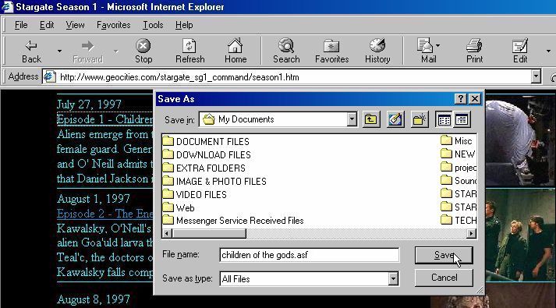Open the Address bar dropdown arrow
556x308 pixels.
coord(536,76)
